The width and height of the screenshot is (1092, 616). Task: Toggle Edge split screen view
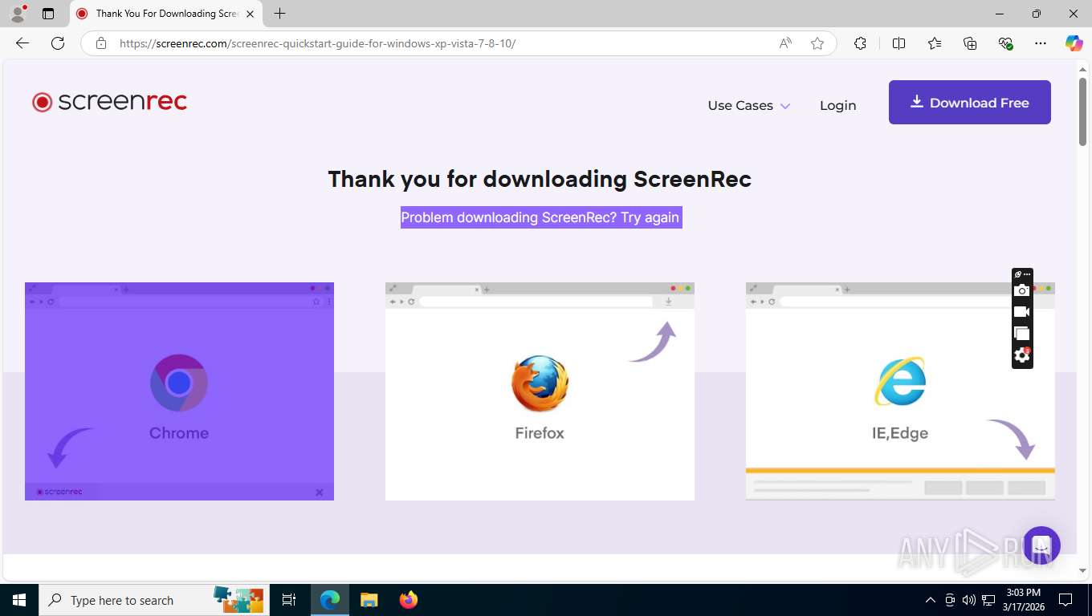[x=898, y=43]
